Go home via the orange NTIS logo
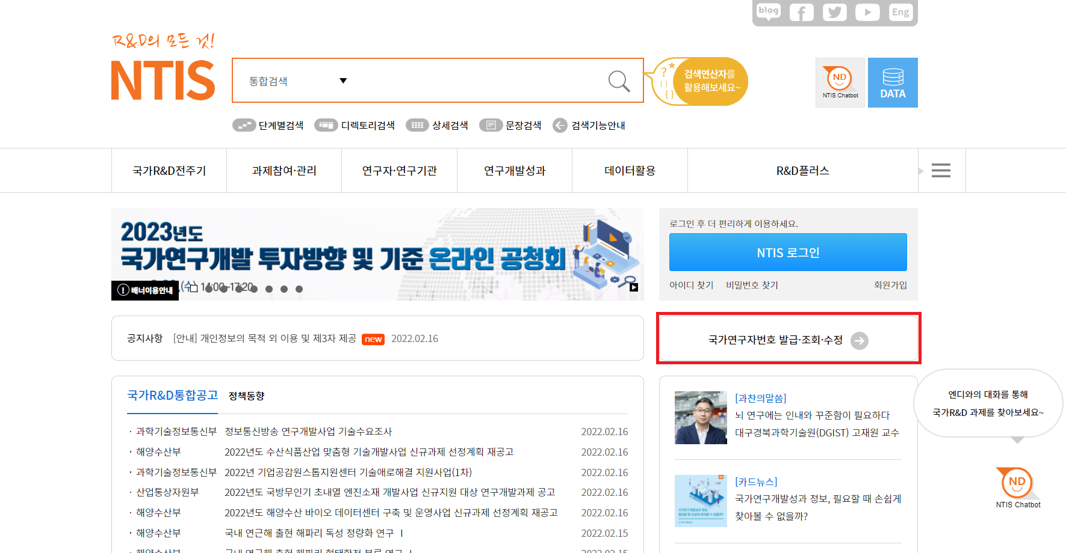This screenshot has height=553, width=1066. (x=163, y=80)
